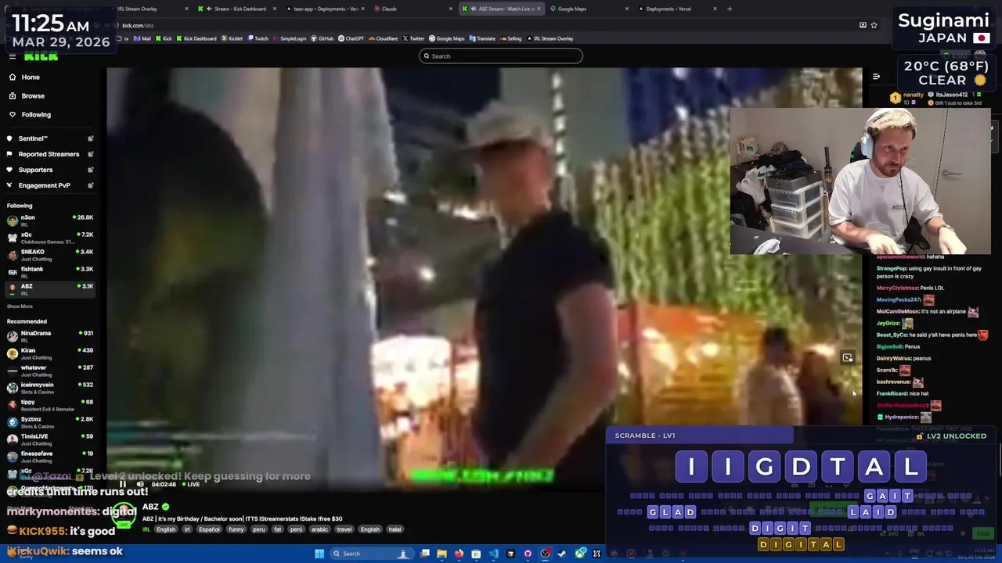
Task: Click the Sentinel external-link icon
Action: pos(91,138)
